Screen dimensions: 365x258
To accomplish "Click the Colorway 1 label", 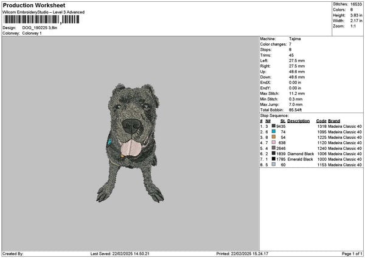I will click(x=32, y=33).
